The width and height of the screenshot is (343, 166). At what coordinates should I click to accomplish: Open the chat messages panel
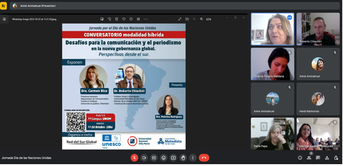tap(318, 158)
